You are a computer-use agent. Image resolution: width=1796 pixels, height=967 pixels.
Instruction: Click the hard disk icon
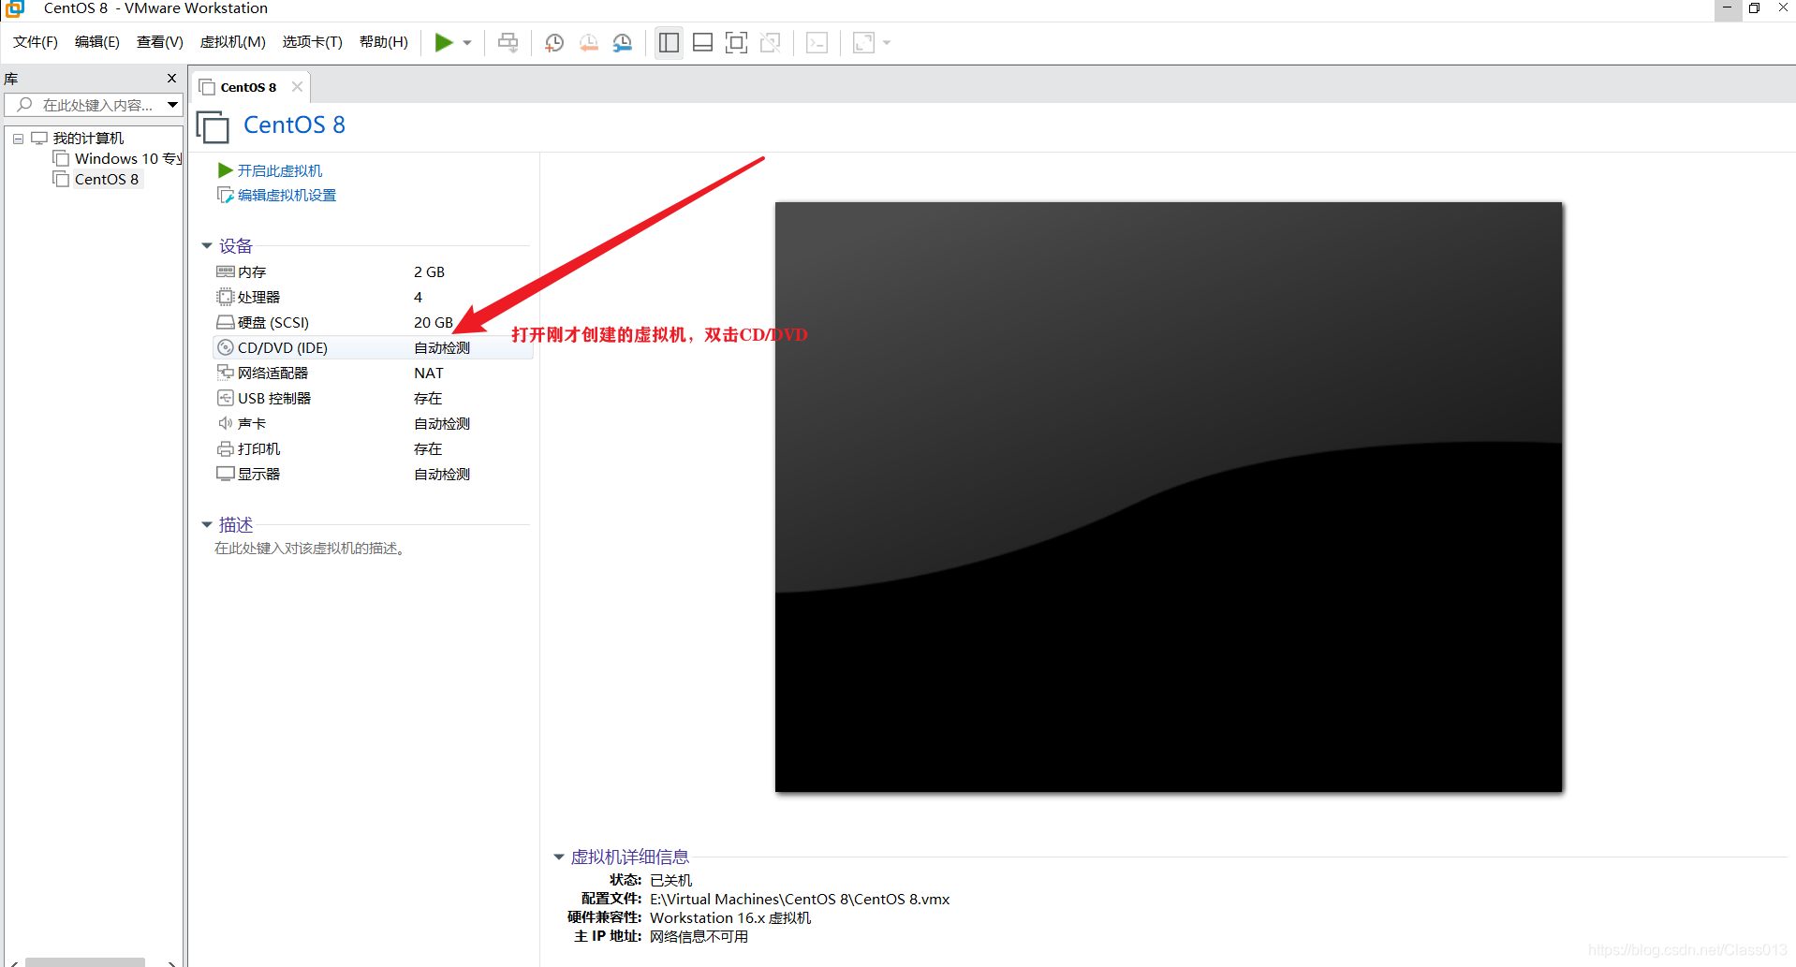(226, 322)
